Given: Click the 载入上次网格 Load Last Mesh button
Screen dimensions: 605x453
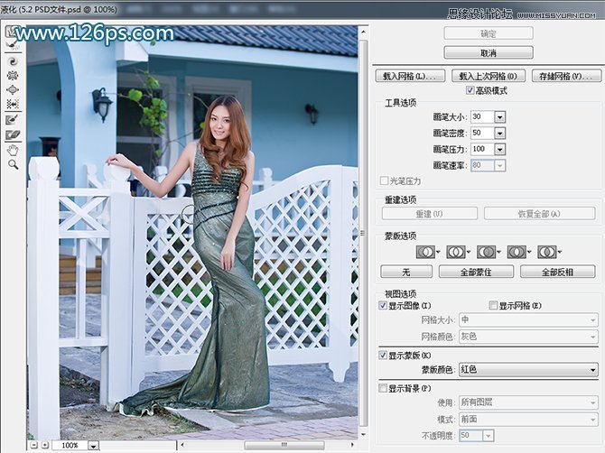Looking at the screenshot, I should [x=489, y=76].
